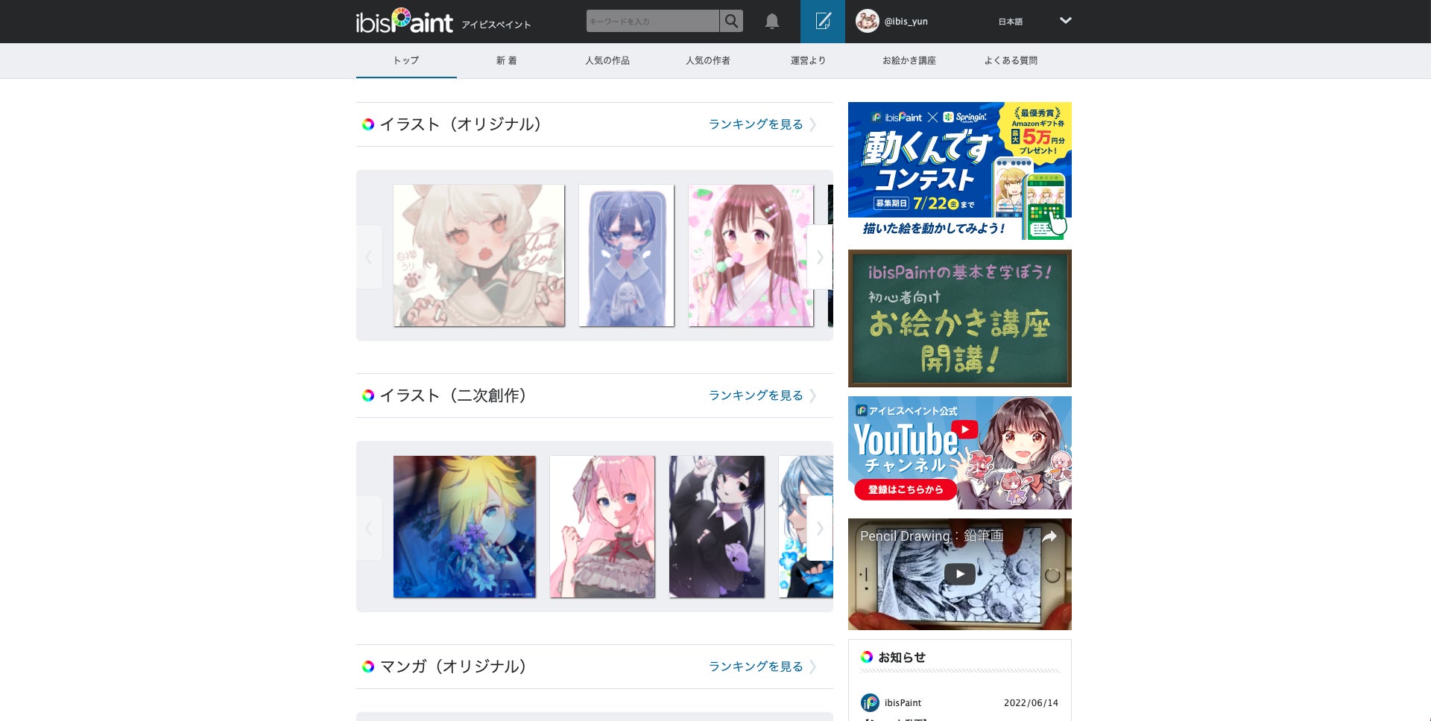Advance the original illustration carousel with right chevron
Viewport: 1431px width, 721px height.
[819, 256]
